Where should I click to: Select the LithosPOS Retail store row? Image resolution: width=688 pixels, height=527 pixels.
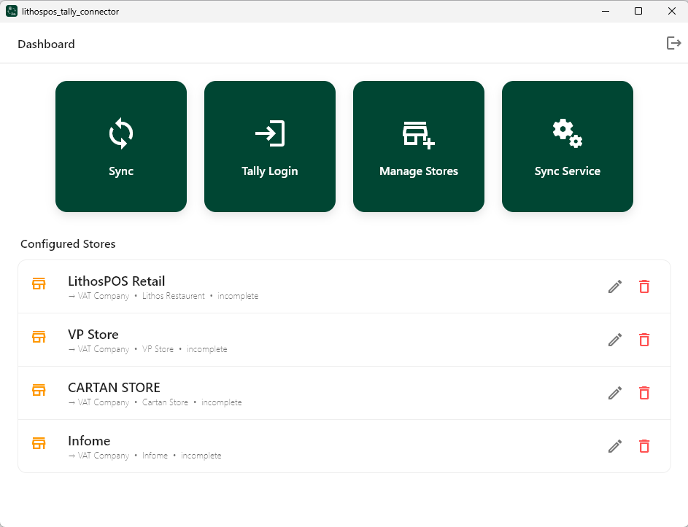[x=344, y=286]
